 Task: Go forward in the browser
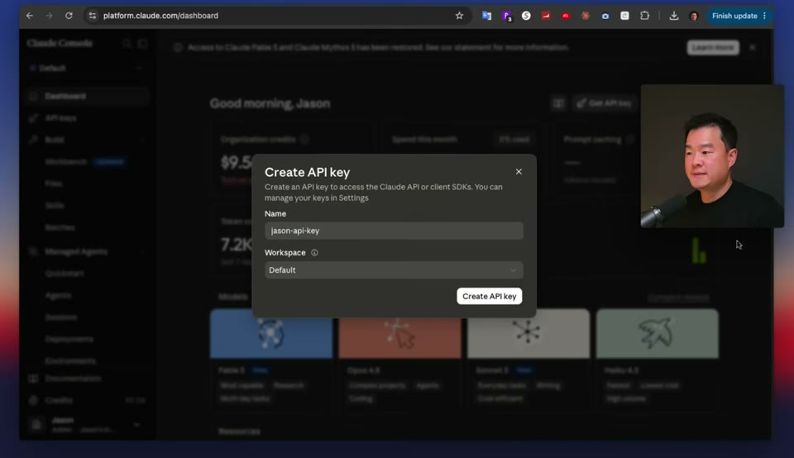tap(49, 16)
